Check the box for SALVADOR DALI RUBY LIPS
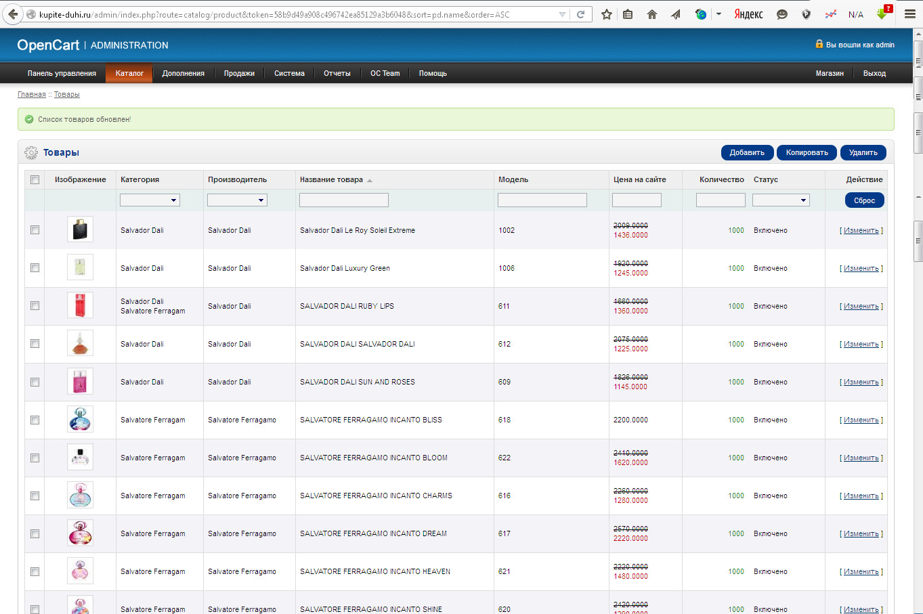 pos(35,306)
